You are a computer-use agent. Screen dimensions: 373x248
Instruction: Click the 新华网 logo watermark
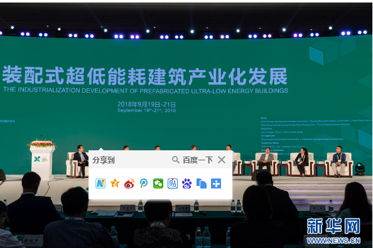(333, 227)
